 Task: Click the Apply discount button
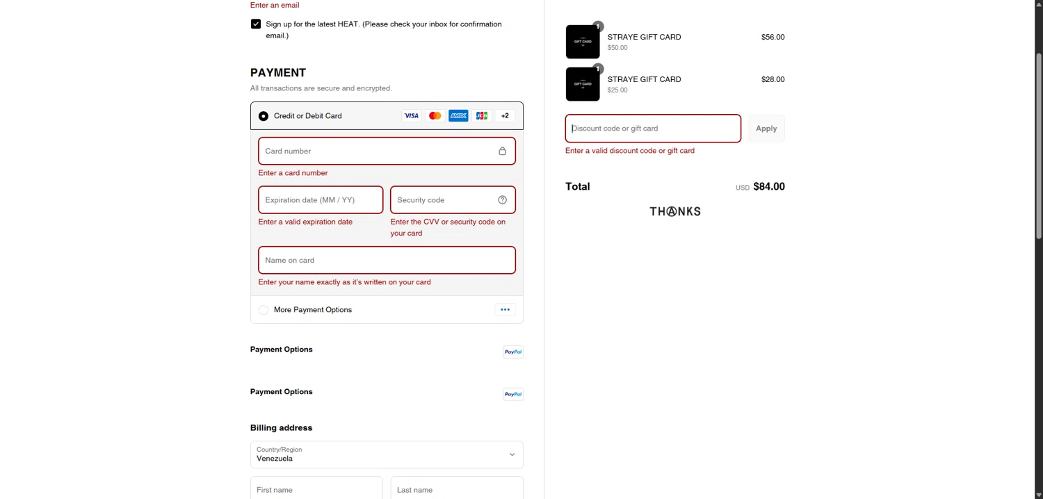click(x=766, y=129)
